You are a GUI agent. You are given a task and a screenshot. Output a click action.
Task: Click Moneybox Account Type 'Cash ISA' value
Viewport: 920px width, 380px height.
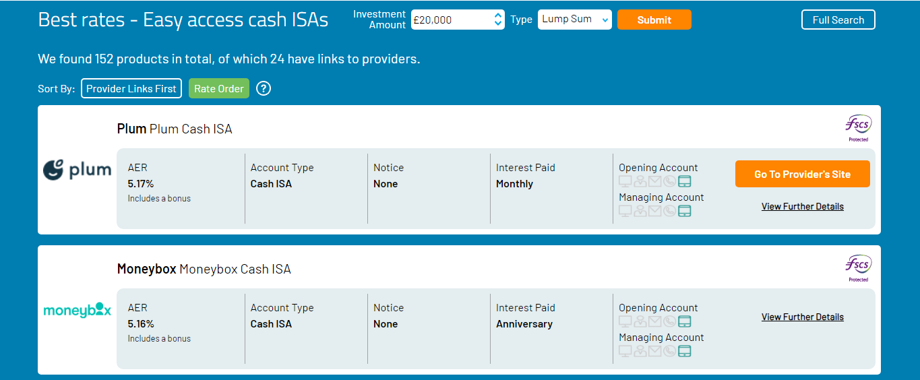[271, 324]
